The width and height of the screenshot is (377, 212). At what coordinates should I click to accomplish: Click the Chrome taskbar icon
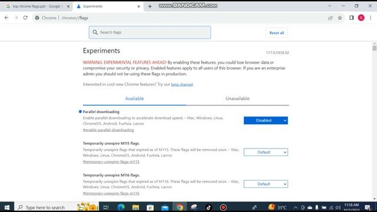click(180, 207)
